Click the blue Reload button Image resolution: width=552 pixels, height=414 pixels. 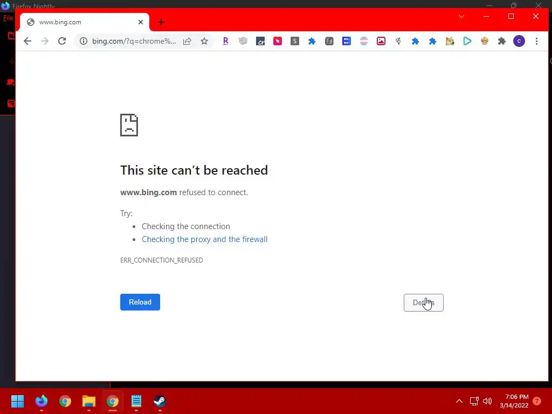tap(140, 302)
